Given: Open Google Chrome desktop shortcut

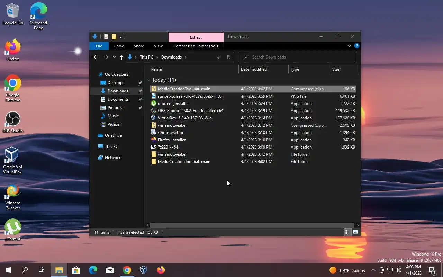Looking at the screenshot, I should 13,89.
